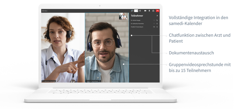
Task: Select Friedrich Tannenbaum in participant list
Action: tap(137, 27)
